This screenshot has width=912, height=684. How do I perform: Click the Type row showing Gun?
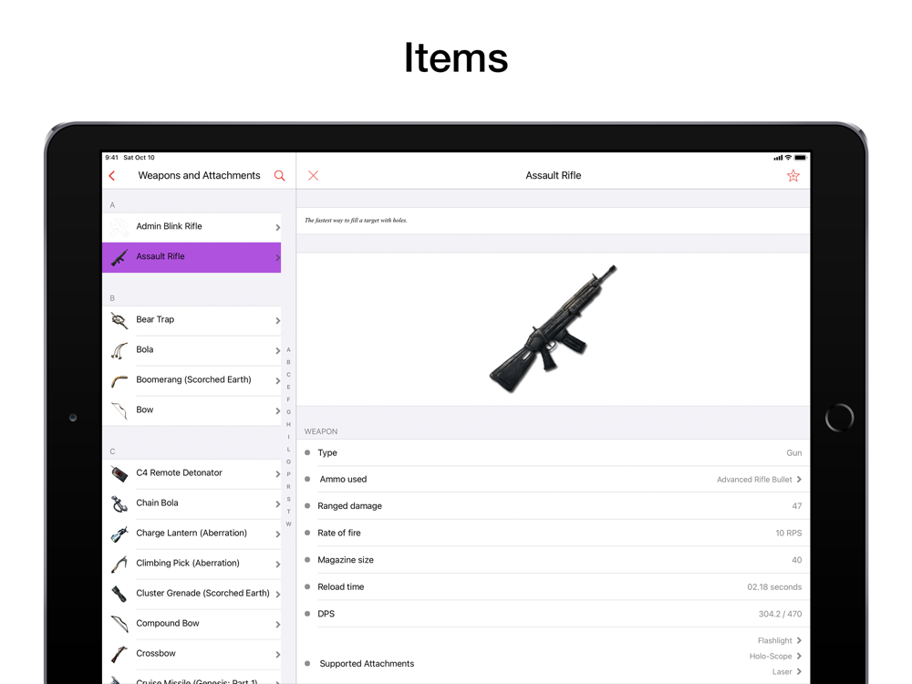[554, 453]
